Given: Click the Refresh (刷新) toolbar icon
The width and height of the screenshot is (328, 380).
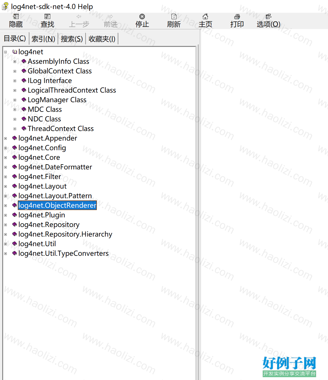Looking at the screenshot, I should click(174, 17).
